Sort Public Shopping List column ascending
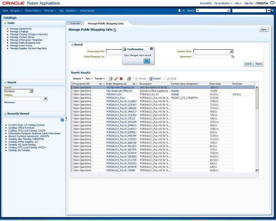This screenshot has width=276, height=221. tap(134, 84)
